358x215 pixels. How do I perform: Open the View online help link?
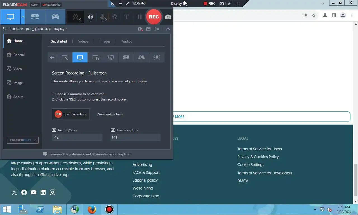click(x=110, y=114)
